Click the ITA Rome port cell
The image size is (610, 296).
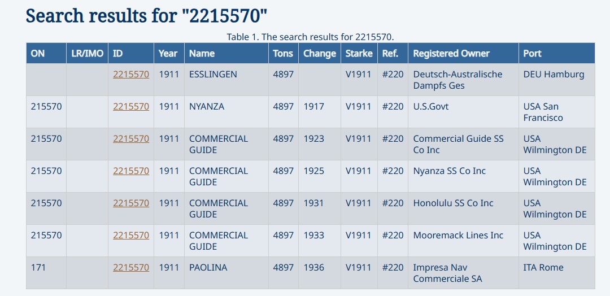[543, 268]
